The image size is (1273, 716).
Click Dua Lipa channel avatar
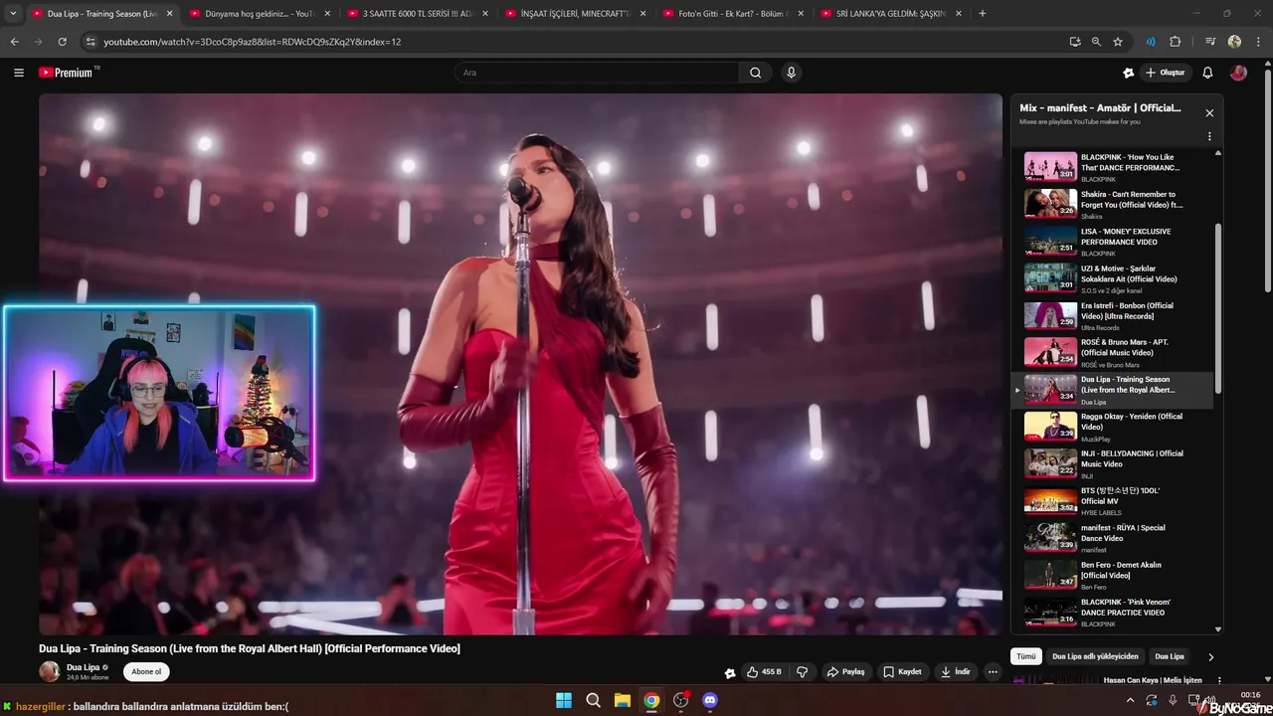click(49, 672)
